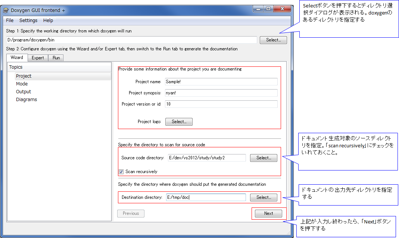Screen dimensions: 399x238
Task: Select the Diagrams topic
Action: pyautogui.click(x=27, y=100)
